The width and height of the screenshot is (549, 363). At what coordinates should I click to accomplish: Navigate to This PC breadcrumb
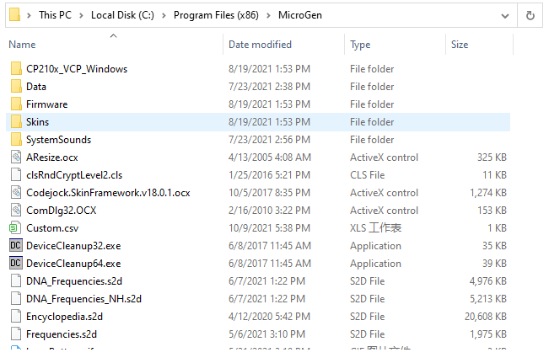(x=55, y=15)
